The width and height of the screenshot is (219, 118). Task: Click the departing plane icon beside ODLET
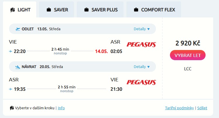point(18,29)
